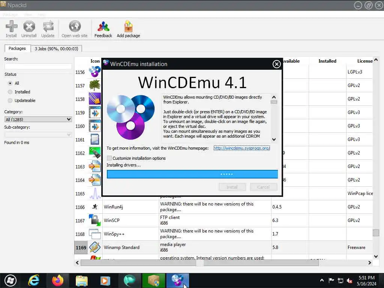384x288 pixels.
Task: Switch to Npackd box icon in taskbar
Action: (x=154, y=280)
